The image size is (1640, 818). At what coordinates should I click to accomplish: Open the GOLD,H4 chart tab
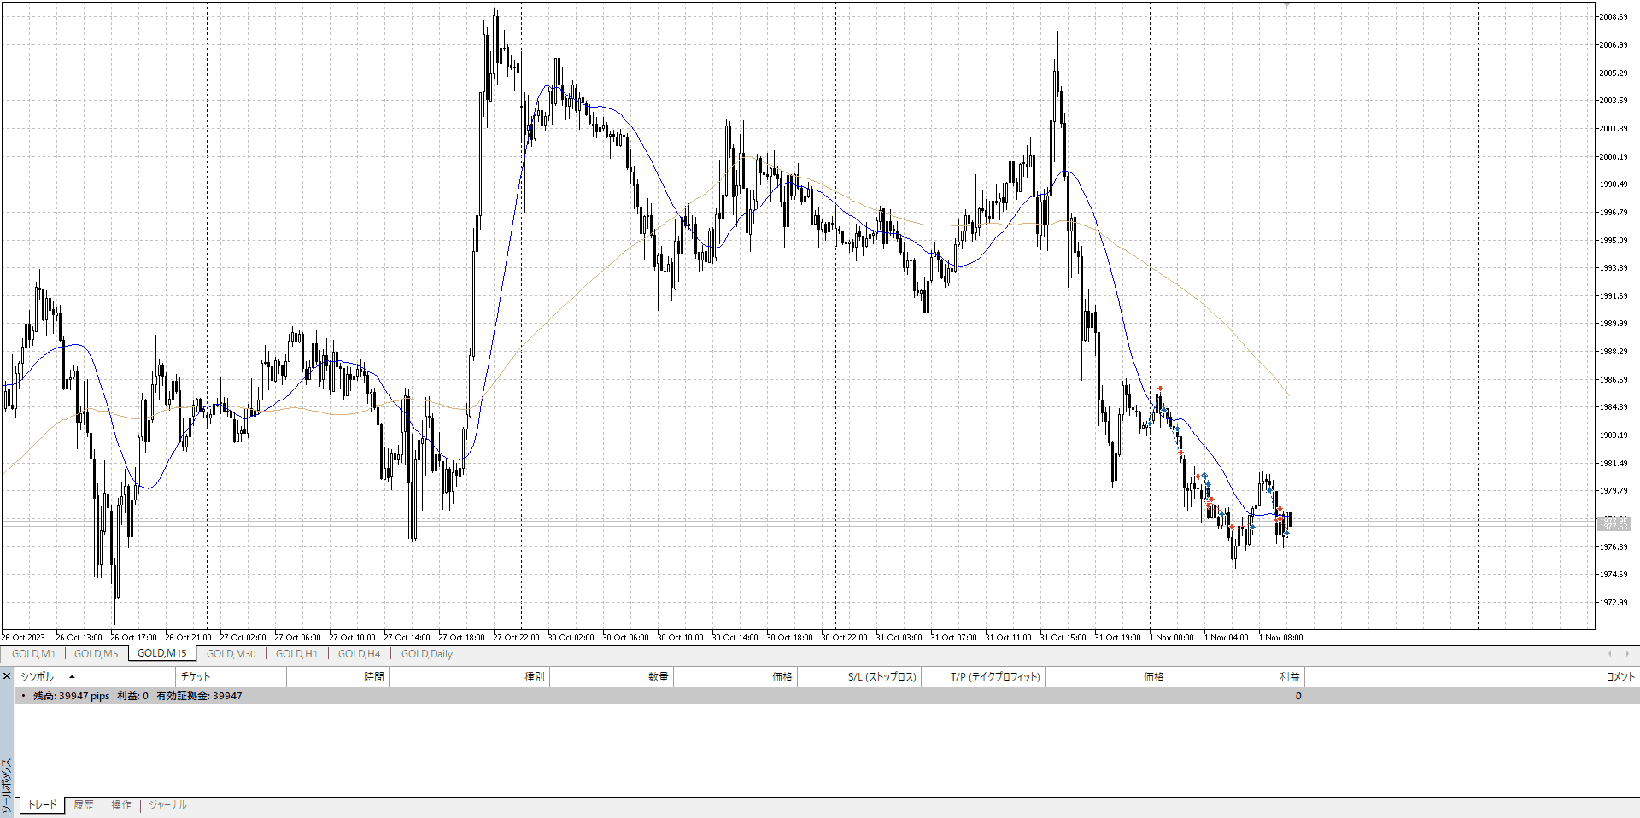tap(359, 654)
